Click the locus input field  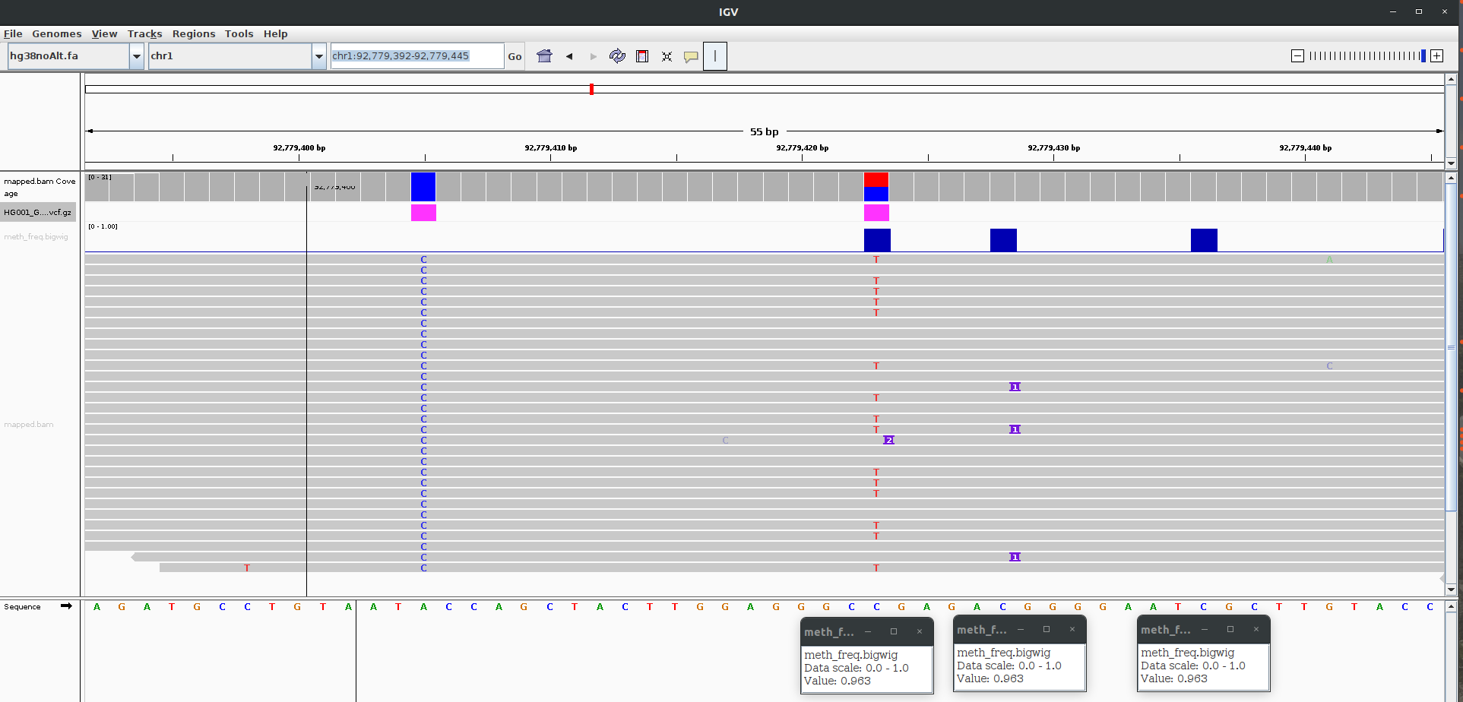(416, 56)
